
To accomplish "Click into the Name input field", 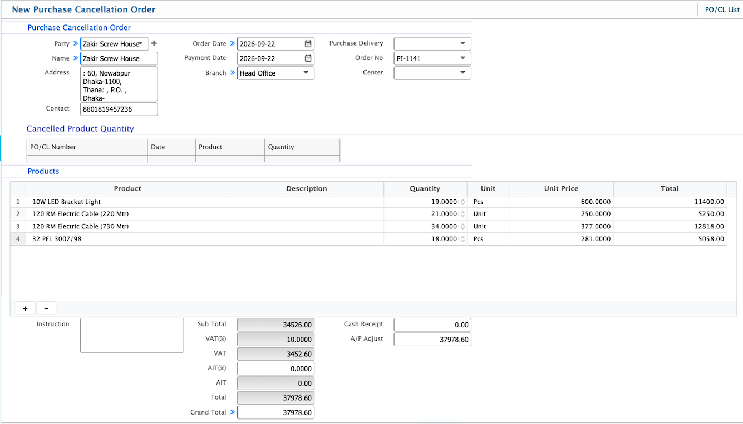I will (119, 58).
